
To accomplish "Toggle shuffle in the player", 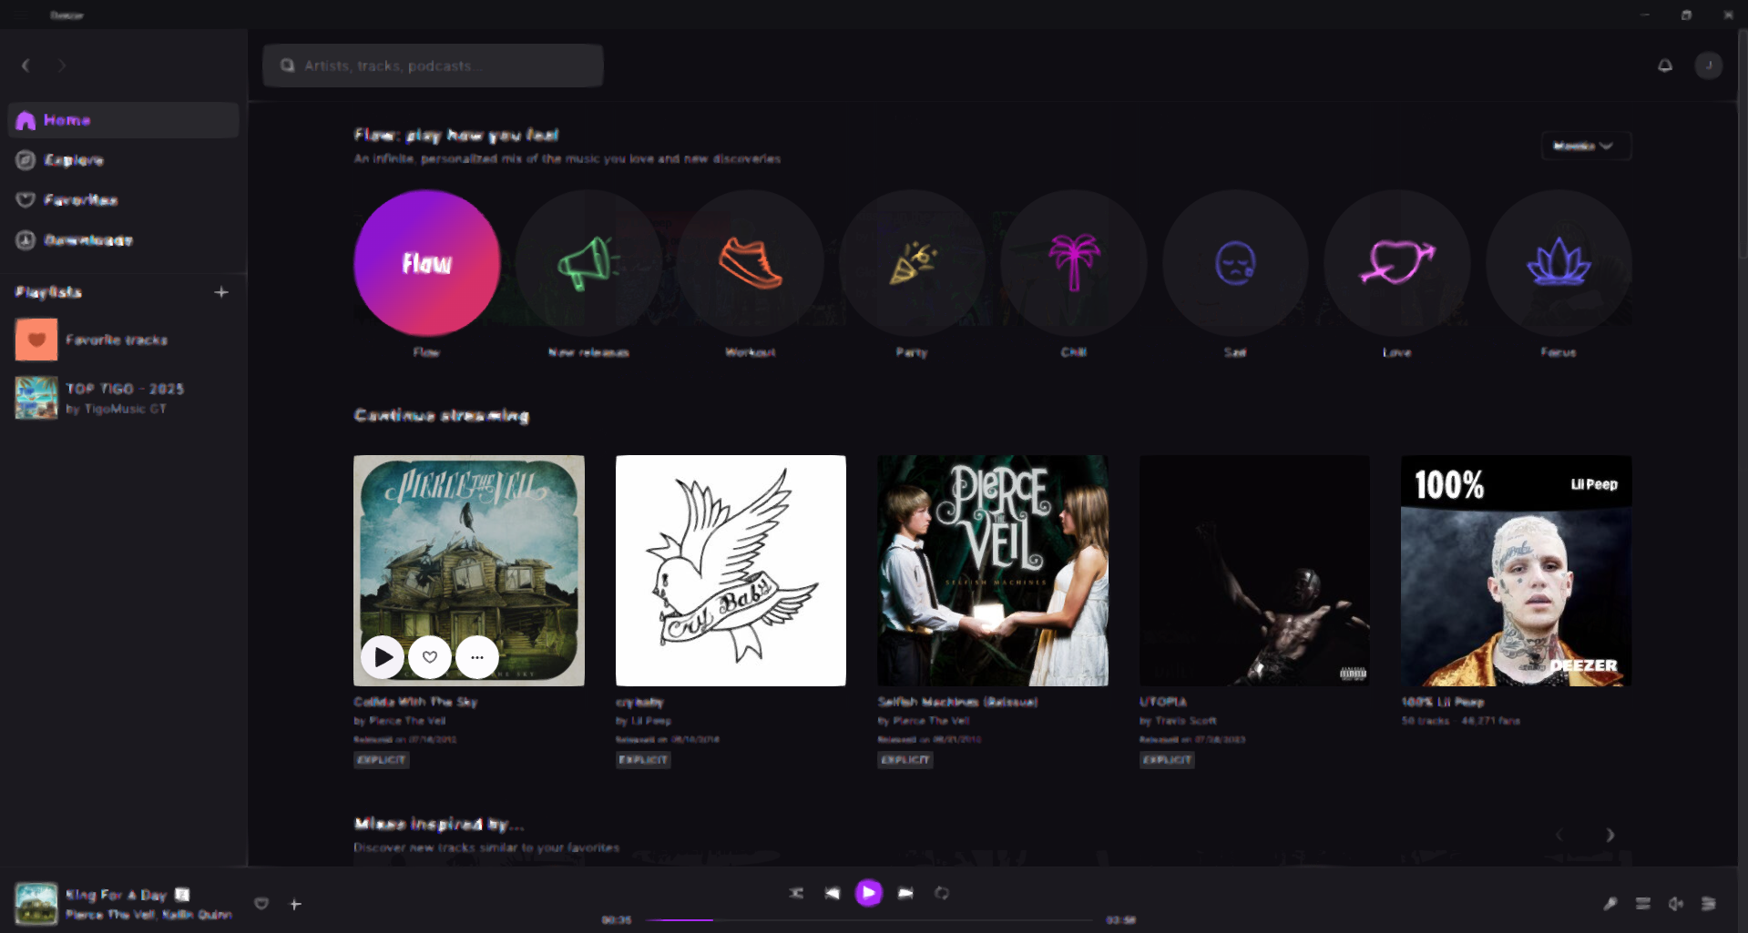I will (796, 893).
